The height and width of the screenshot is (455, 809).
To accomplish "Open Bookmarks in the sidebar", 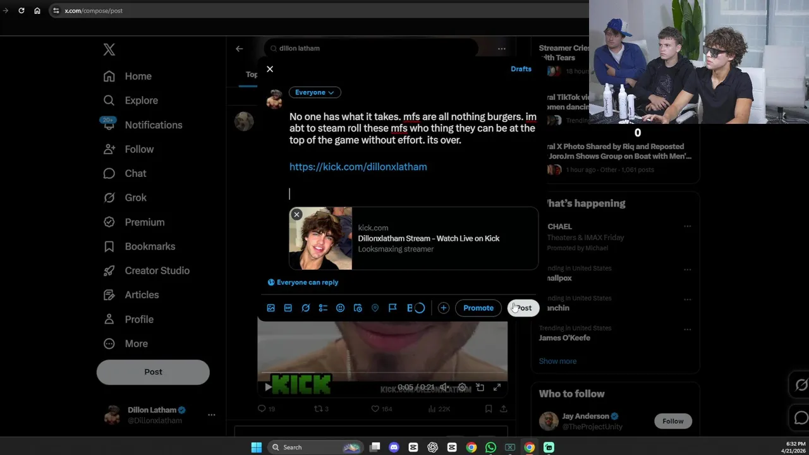I will click(x=139, y=246).
